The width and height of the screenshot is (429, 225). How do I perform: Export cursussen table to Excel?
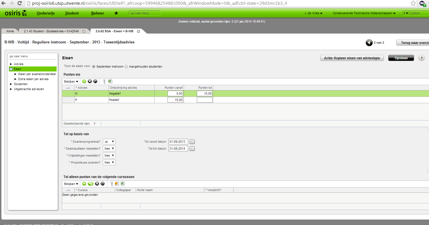coord(123,184)
